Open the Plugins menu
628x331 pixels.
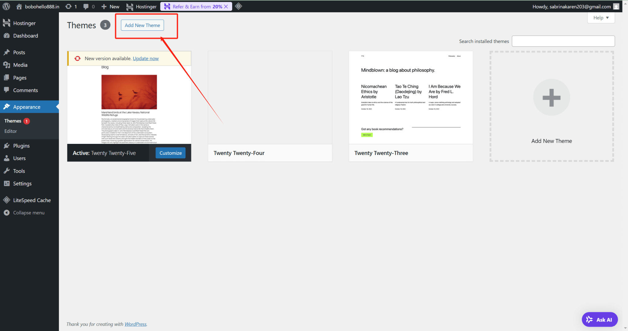(x=21, y=146)
